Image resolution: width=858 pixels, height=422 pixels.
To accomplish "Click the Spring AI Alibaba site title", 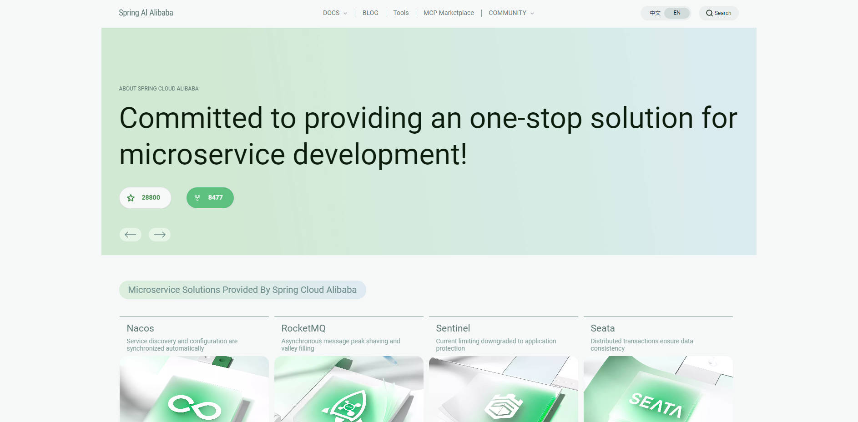I will (x=146, y=13).
